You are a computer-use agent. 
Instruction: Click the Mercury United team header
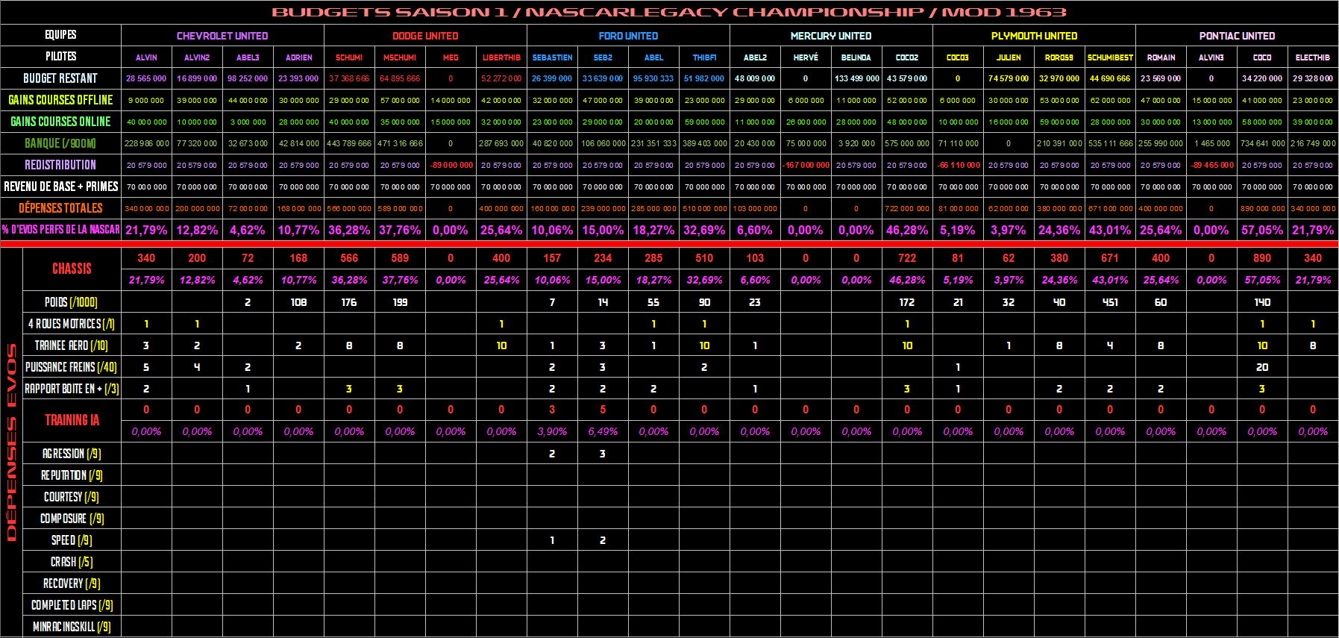[831, 36]
